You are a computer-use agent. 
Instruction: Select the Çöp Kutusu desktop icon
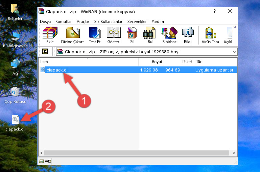[15, 95]
